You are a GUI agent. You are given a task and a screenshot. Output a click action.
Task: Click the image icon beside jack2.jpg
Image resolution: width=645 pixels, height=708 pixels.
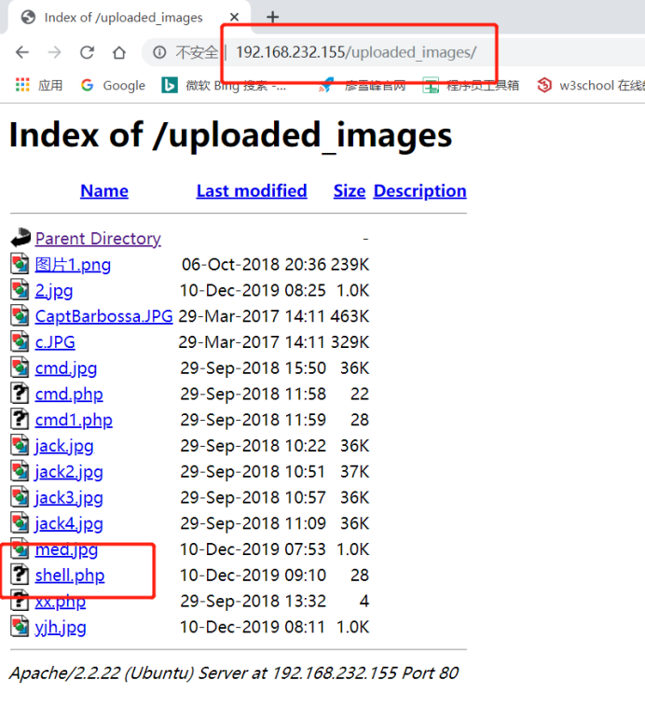(20, 471)
